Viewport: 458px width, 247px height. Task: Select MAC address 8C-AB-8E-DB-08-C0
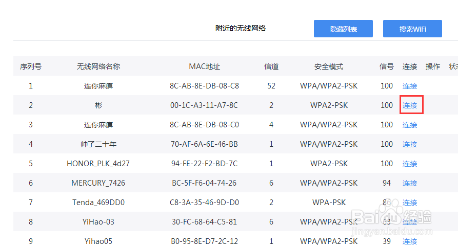(x=204, y=125)
